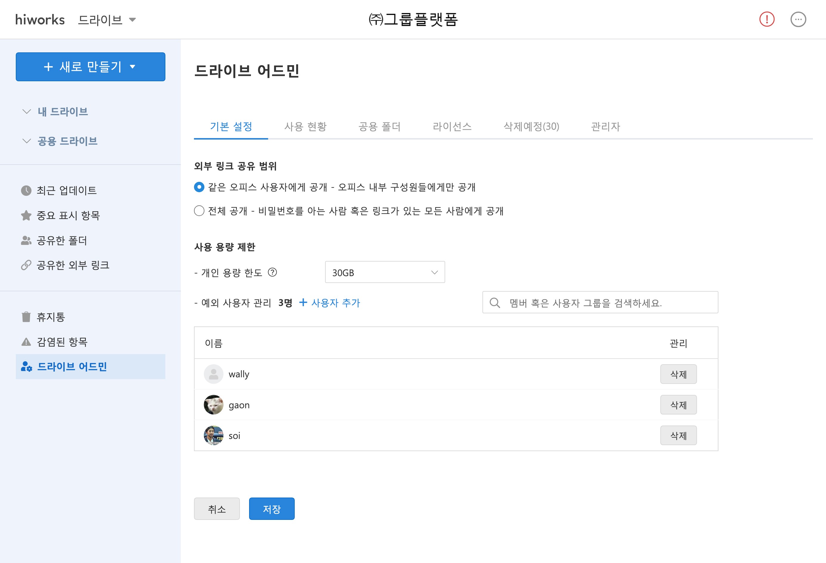Click the link icon for 공유한 외부 링크
This screenshot has width=826, height=563.
point(26,265)
